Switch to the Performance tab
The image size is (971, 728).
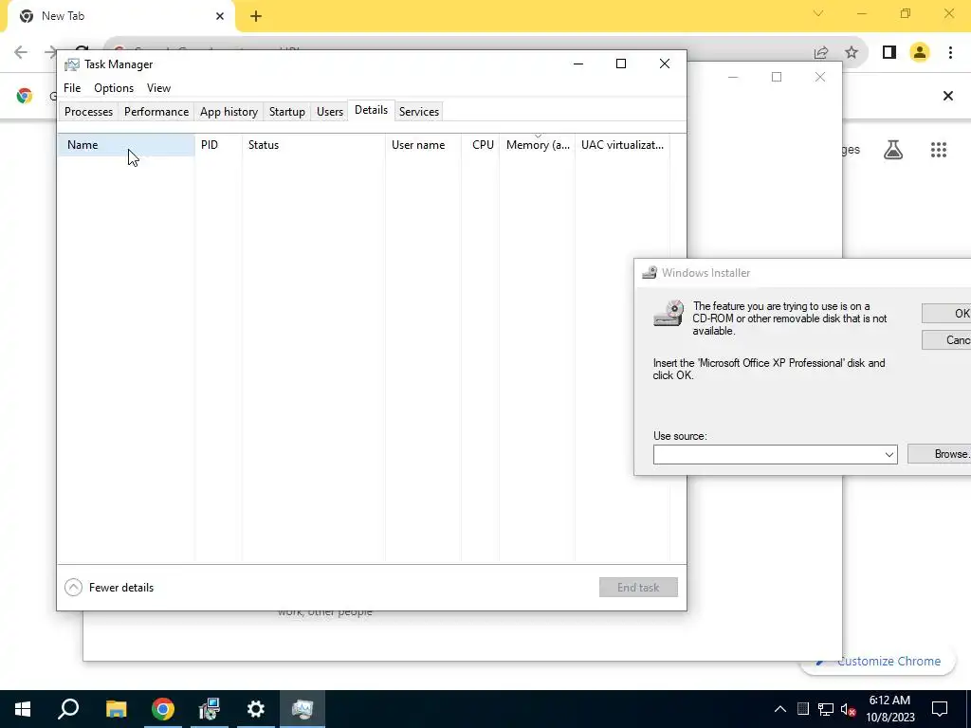pyautogui.click(x=156, y=112)
